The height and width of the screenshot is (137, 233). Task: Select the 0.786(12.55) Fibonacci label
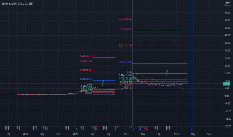pos(125,75)
